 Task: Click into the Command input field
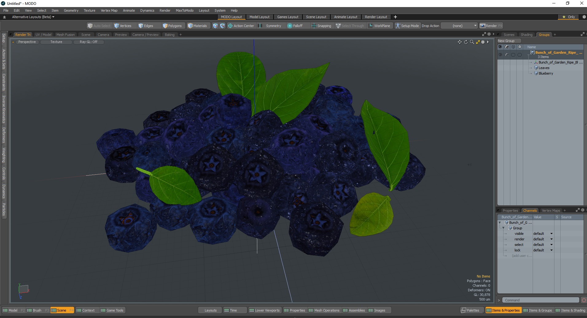[541, 300]
